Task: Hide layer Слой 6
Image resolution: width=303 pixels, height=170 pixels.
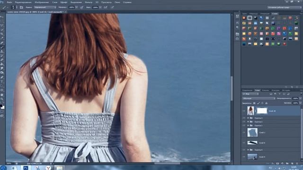Action: click(244, 143)
